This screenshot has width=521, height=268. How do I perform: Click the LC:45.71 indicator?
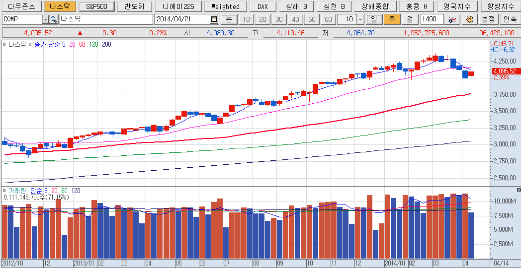coord(503,44)
